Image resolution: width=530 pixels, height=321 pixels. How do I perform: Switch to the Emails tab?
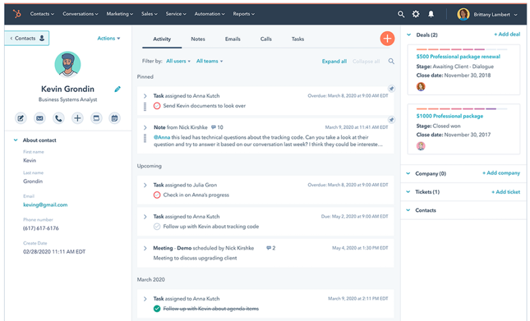[x=233, y=39]
